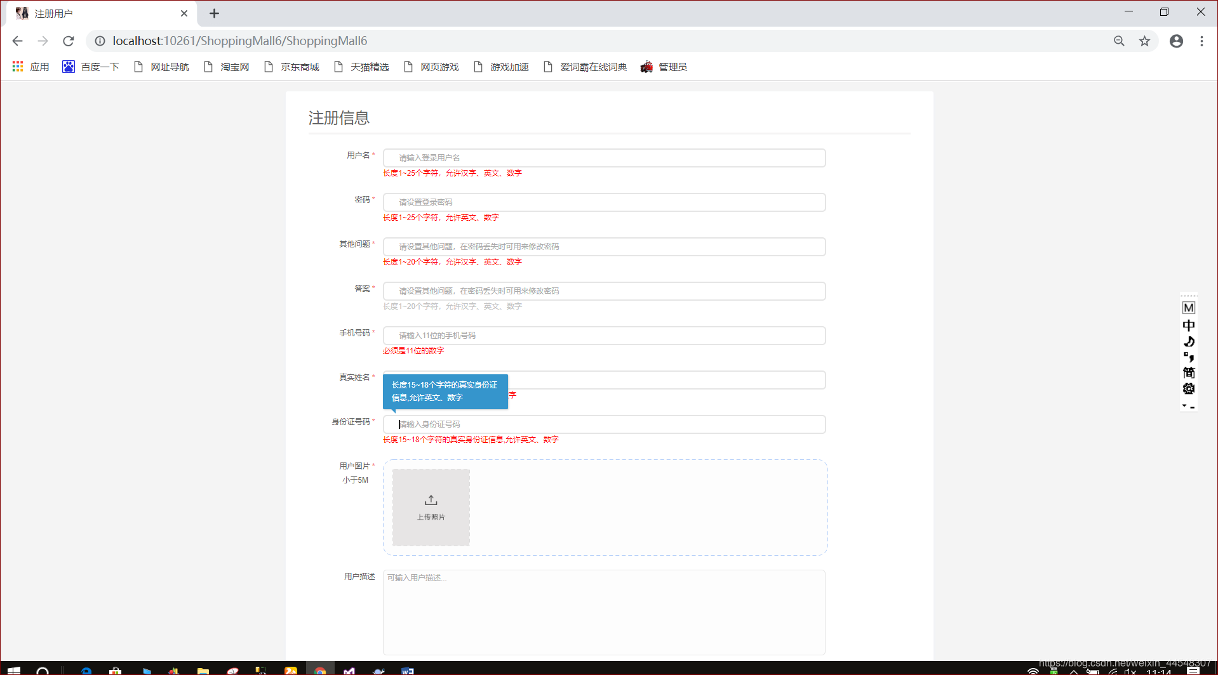Screen dimensions: 1218x675
Task: Open the Wi-Fi tray icon
Action: [1033, 671]
